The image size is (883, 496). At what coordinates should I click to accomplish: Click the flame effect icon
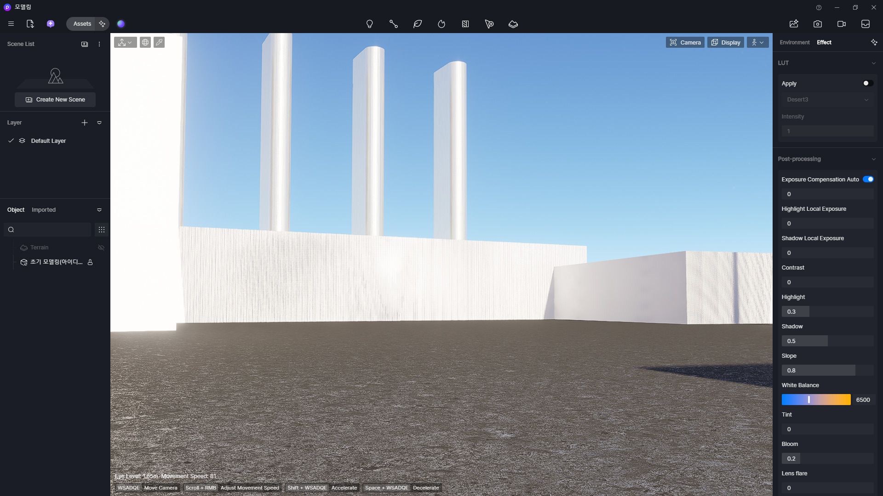pos(441,24)
